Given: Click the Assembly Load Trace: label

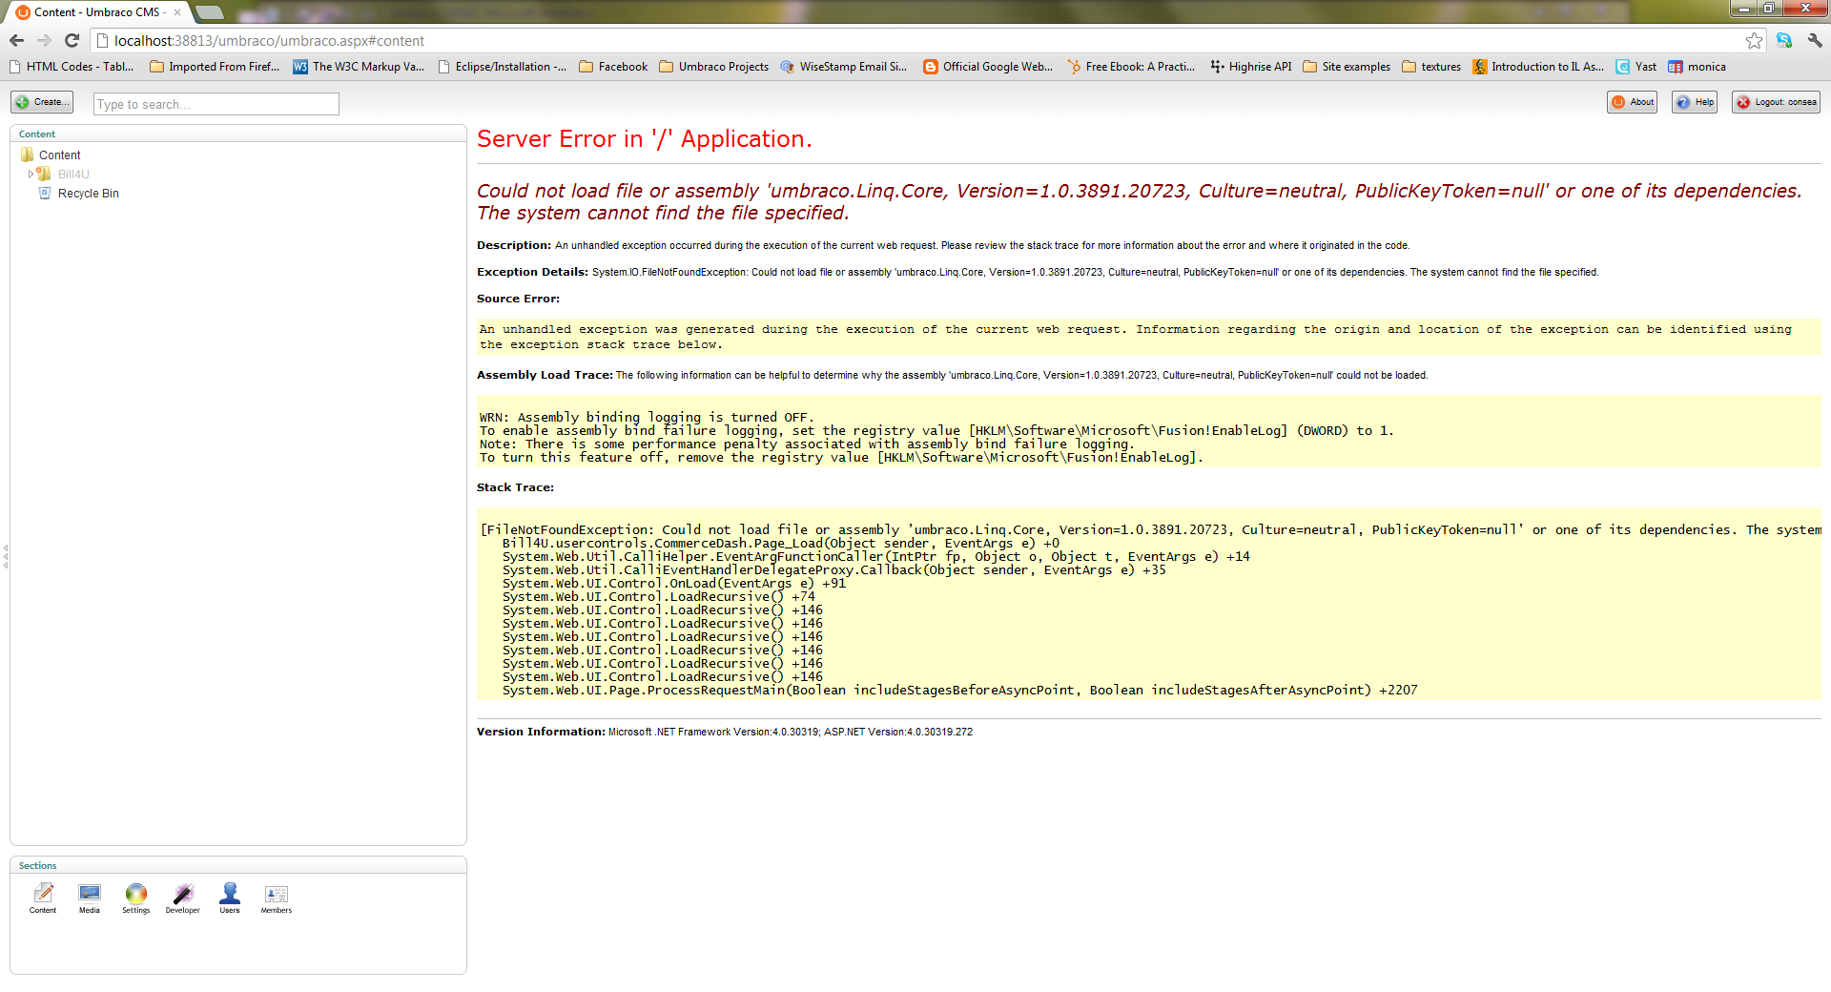Looking at the screenshot, I should click(x=545, y=375).
